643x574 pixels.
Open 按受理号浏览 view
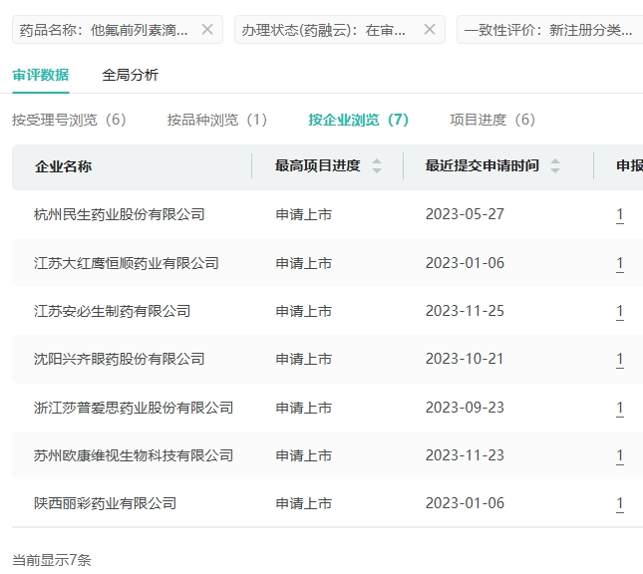click(x=70, y=120)
